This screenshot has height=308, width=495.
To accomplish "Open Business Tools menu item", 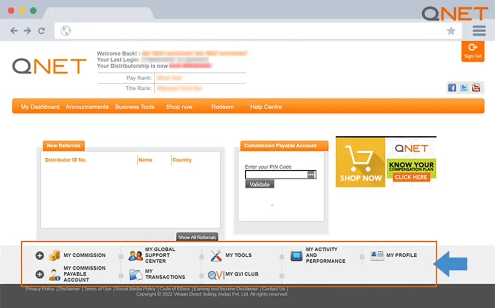I will 134,107.
